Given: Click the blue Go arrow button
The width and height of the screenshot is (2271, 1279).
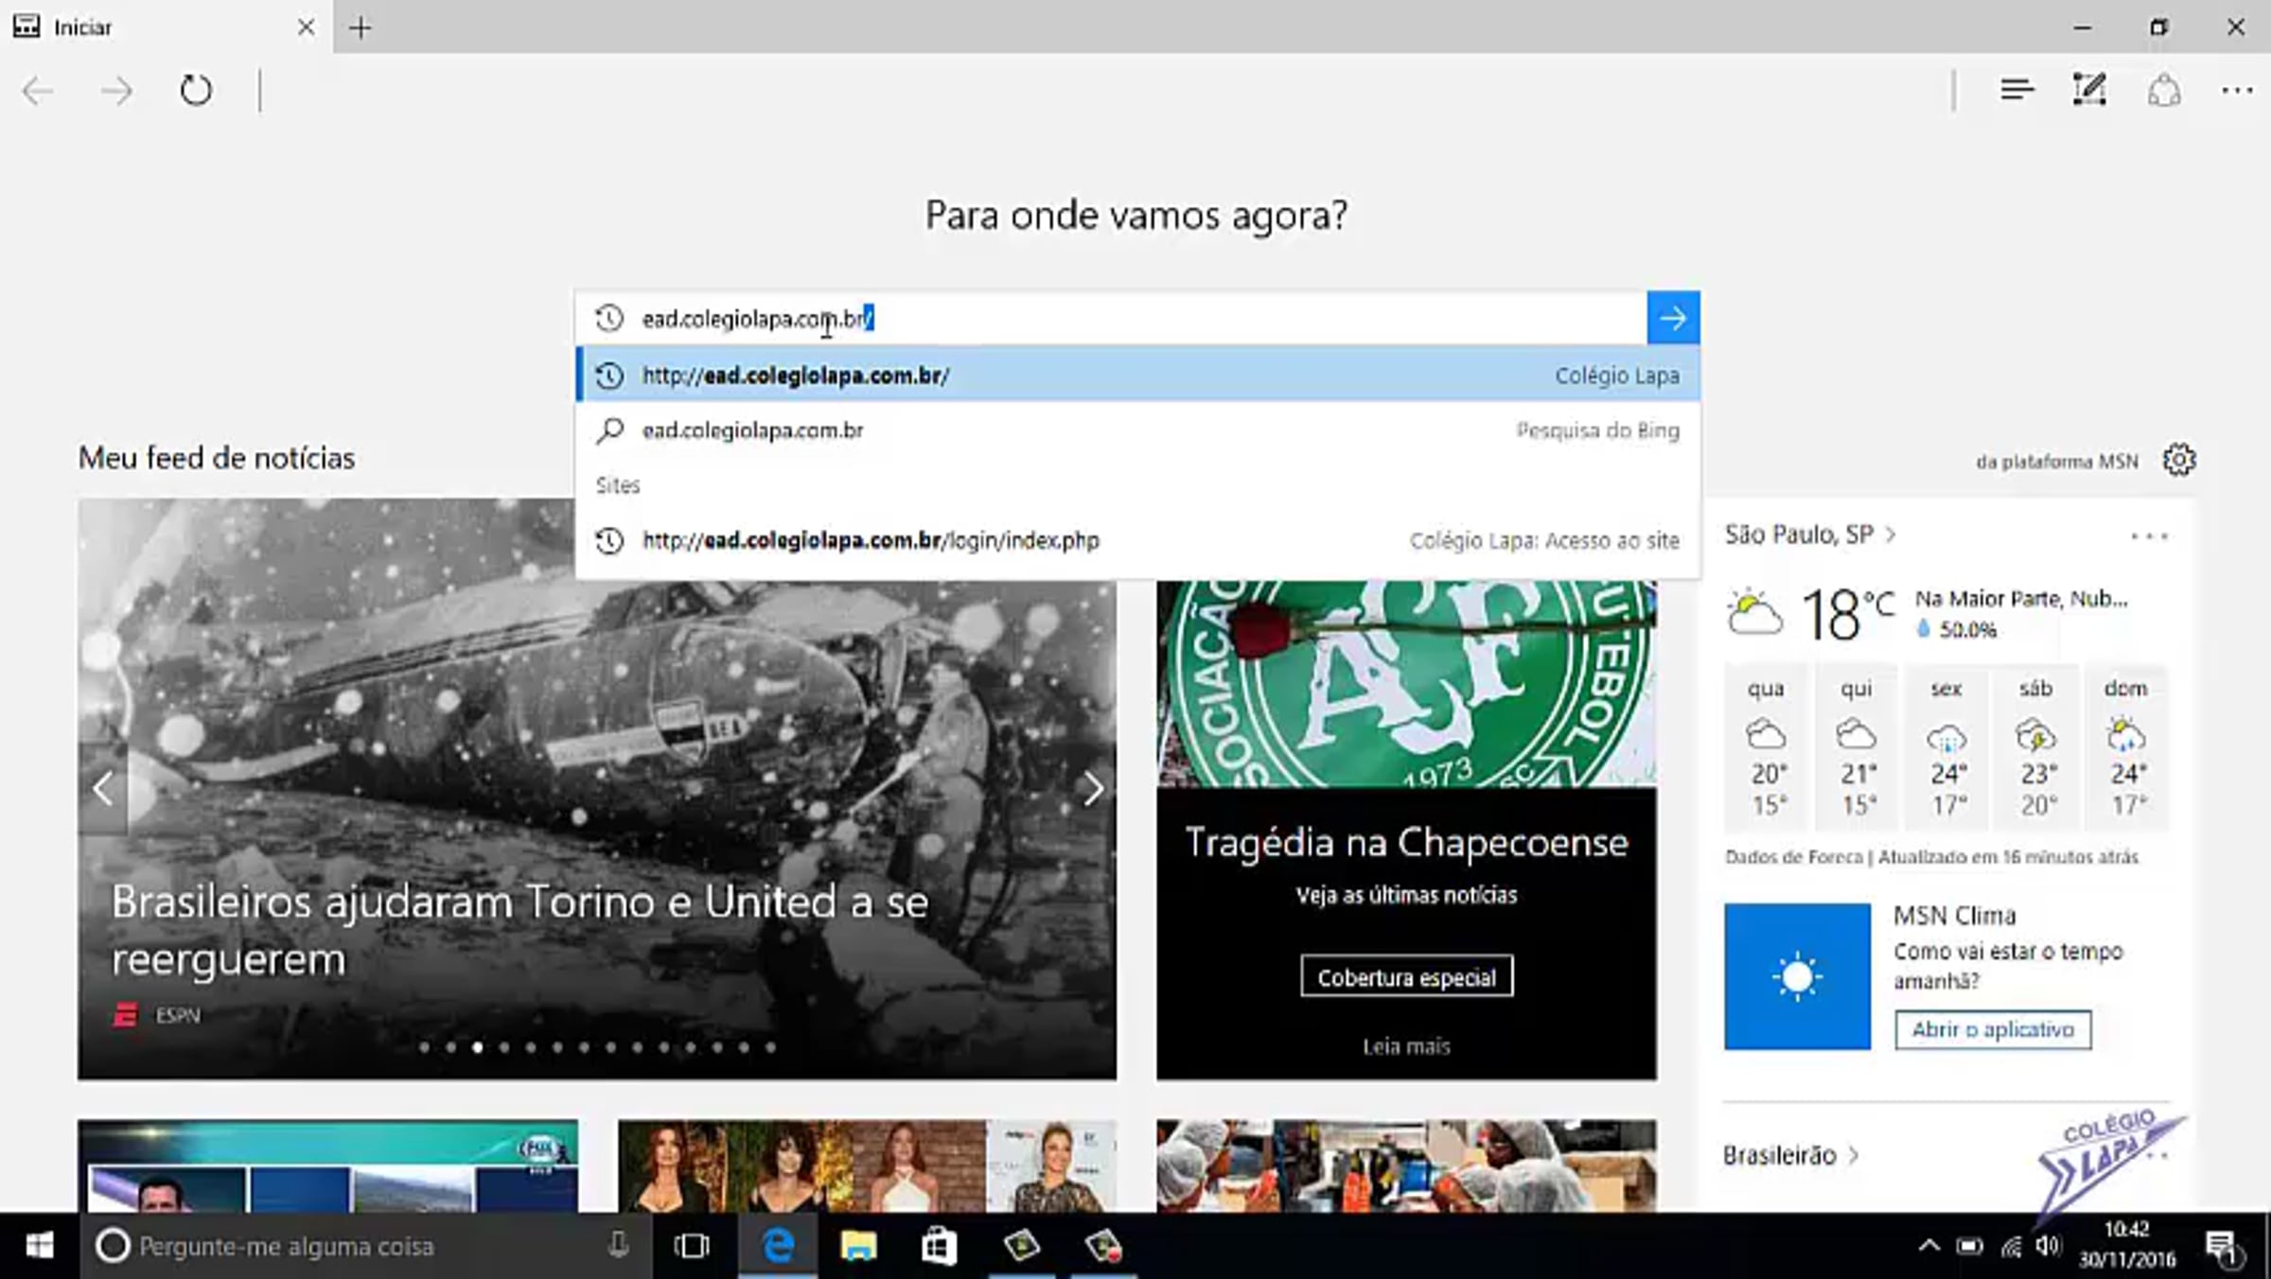Looking at the screenshot, I should tap(1673, 318).
